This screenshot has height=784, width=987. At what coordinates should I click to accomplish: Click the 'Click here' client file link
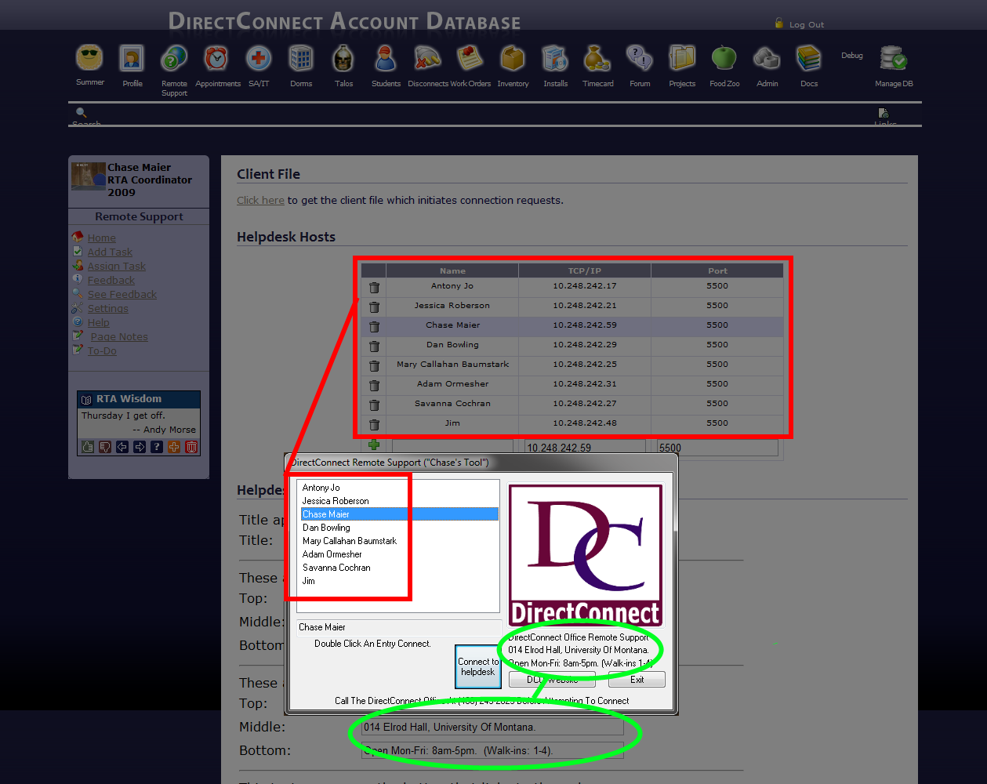[260, 201]
